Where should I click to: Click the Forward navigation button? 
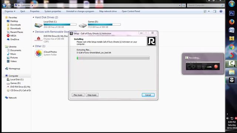[x=9, y=6]
